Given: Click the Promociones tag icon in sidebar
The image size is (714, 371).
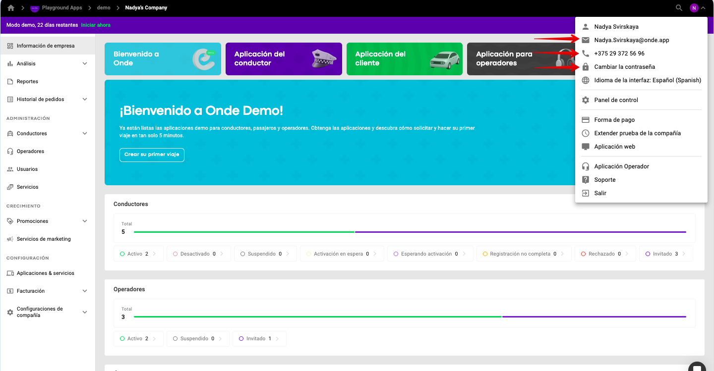Looking at the screenshot, I should point(10,221).
